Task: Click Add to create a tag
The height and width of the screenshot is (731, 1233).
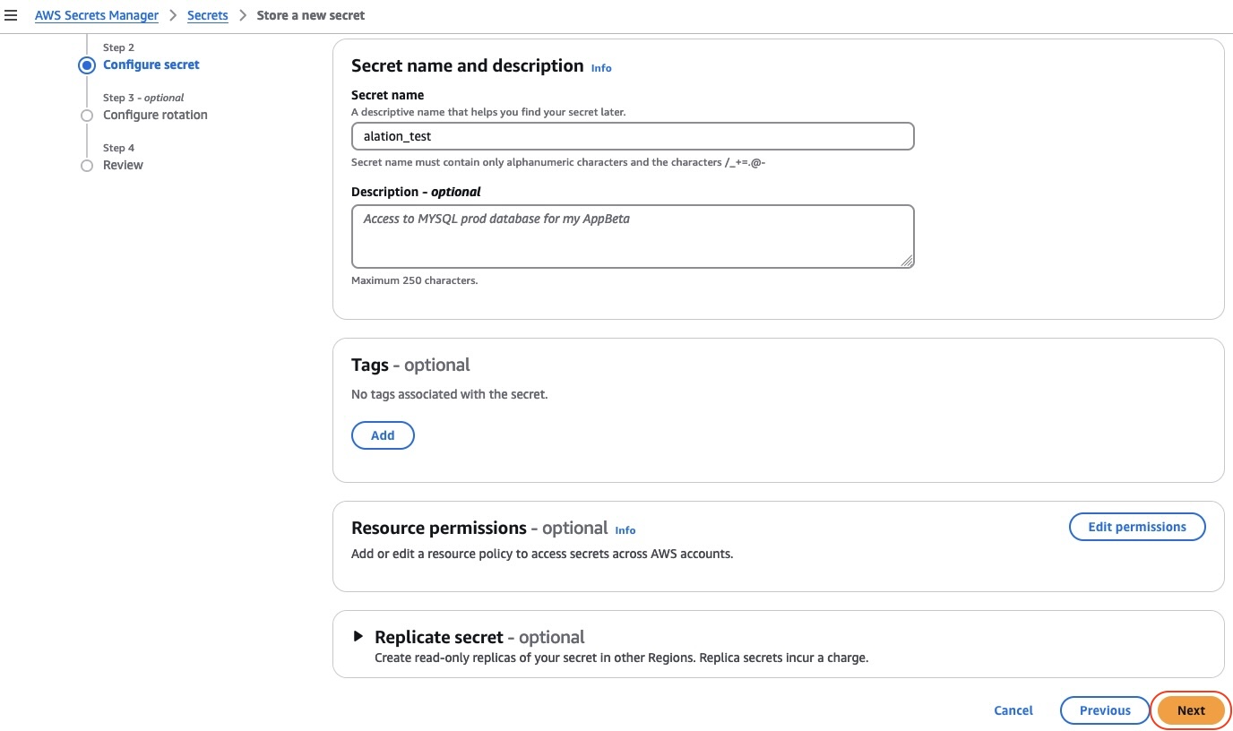Action: 383,435
